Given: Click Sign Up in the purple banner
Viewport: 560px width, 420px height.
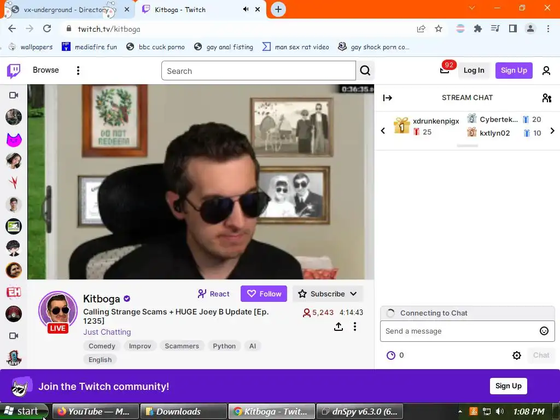Looking at the screenshot, I should point(508,386).
